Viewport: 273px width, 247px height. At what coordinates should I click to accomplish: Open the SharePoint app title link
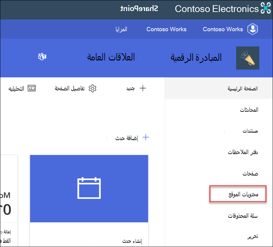(139, 8)
